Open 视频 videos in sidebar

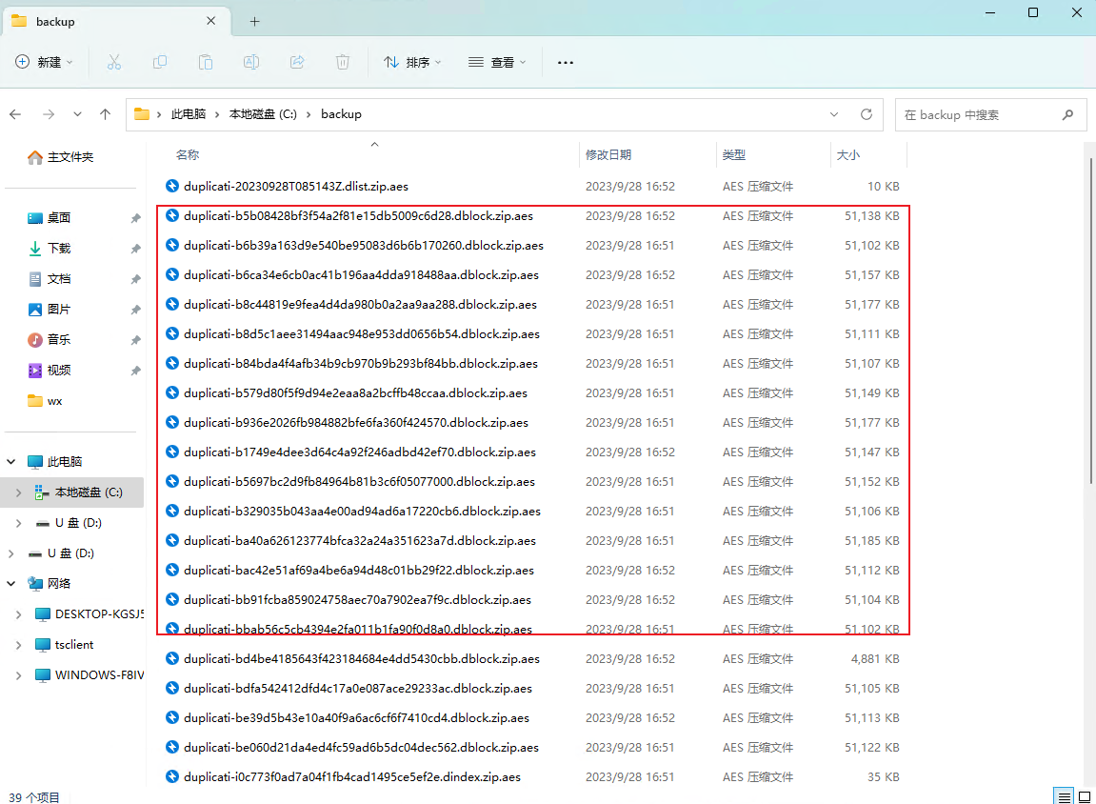click(49, 370)
